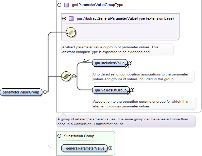Expand the gml:includesValue element
Viewport: 202px width, 156px height.
130,63
